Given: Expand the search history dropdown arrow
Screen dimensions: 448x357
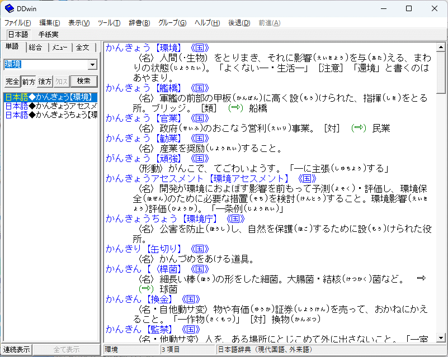Looking at the screenshot, I should [92, 65].
